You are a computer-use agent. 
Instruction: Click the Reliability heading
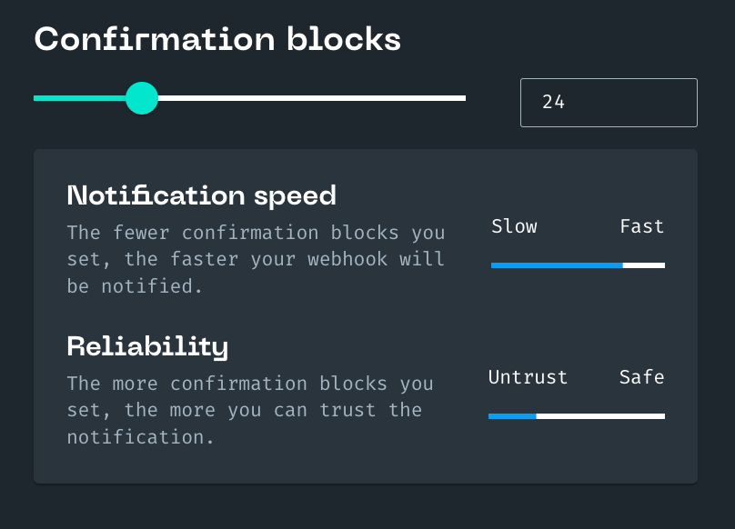(x=147, y=346)
